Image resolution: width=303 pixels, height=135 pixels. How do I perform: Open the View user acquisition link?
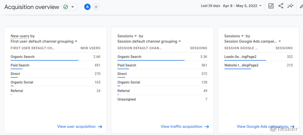[x=79, y=127]
